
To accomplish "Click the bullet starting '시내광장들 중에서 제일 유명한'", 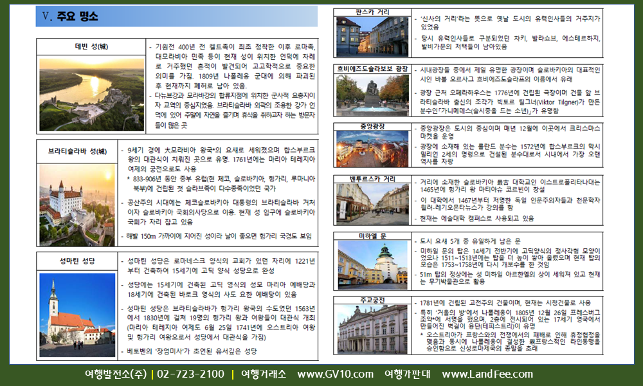I will (507, 75).
